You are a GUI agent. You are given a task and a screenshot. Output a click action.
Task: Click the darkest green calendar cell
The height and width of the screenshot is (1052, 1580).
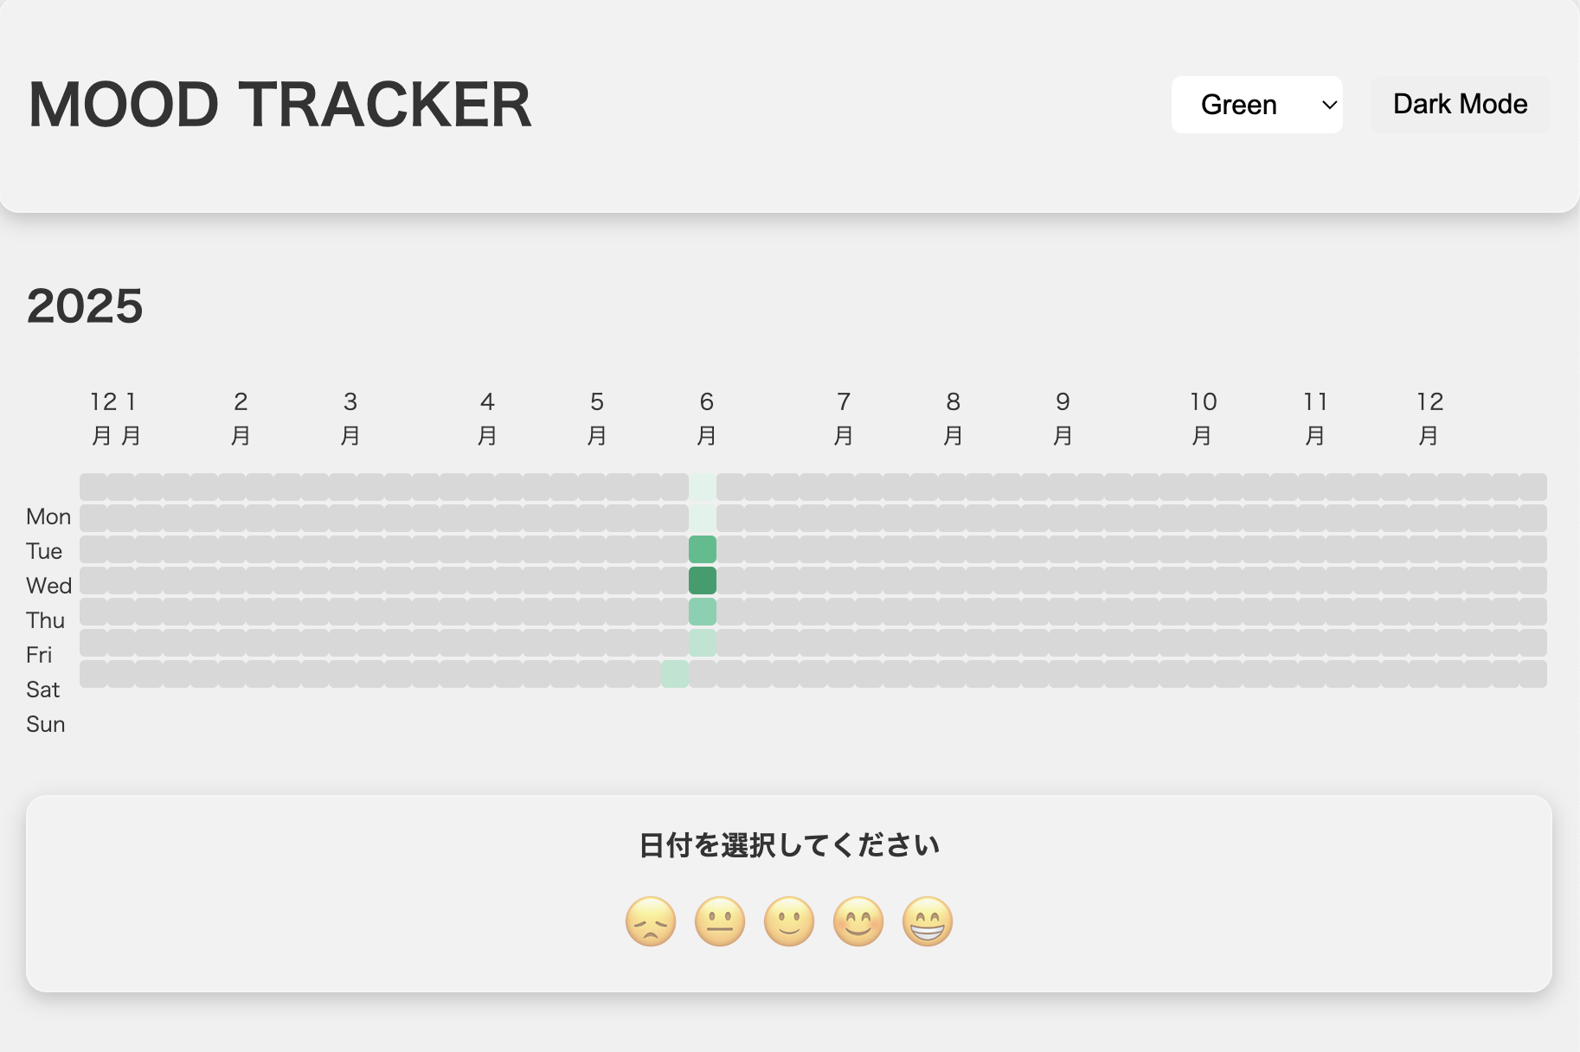[703, 581]
